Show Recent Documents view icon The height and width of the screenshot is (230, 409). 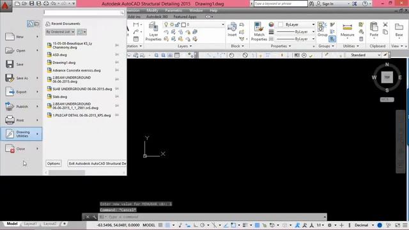coord(30,24)
